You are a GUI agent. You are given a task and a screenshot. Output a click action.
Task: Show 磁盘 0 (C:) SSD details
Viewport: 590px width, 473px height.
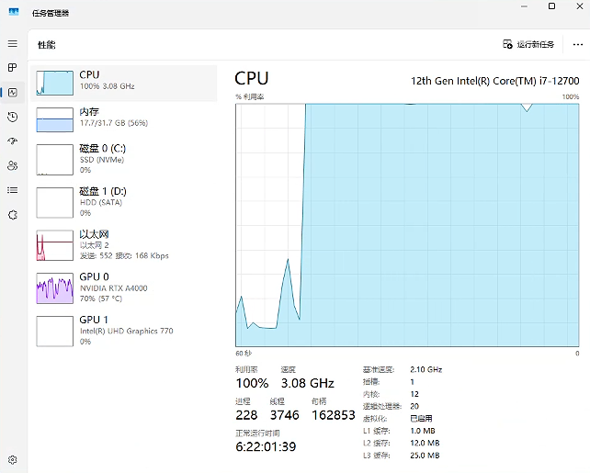point(125,158)
